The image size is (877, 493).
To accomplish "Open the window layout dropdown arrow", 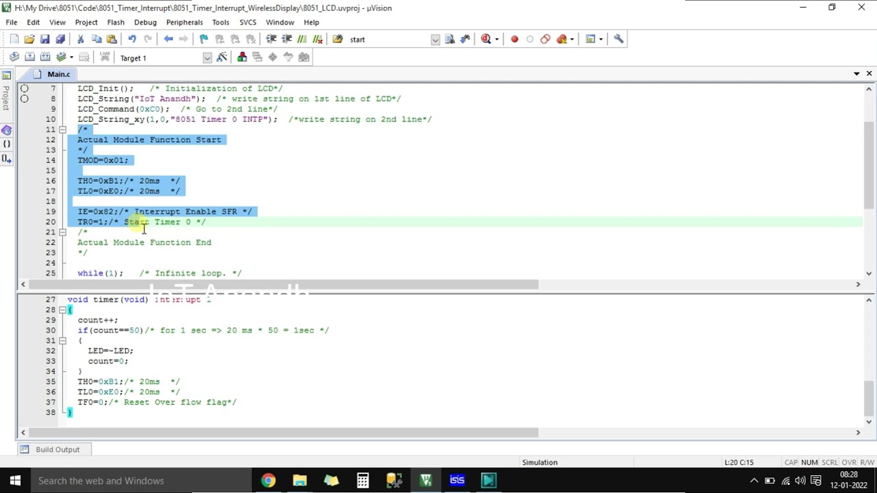I will pos(601,39).
